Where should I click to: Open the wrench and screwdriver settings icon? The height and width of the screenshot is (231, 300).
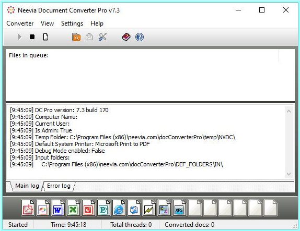102,37
